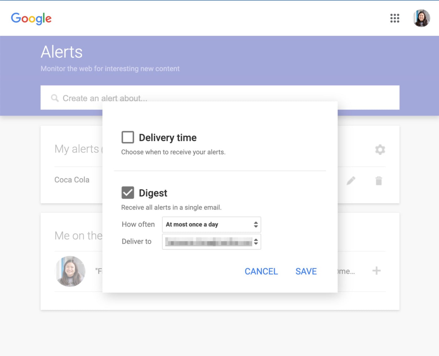Screen dimensions: 439x356
Task: Uncheck Digest to receive alerts separately
Action: click(x=128, y=192)
